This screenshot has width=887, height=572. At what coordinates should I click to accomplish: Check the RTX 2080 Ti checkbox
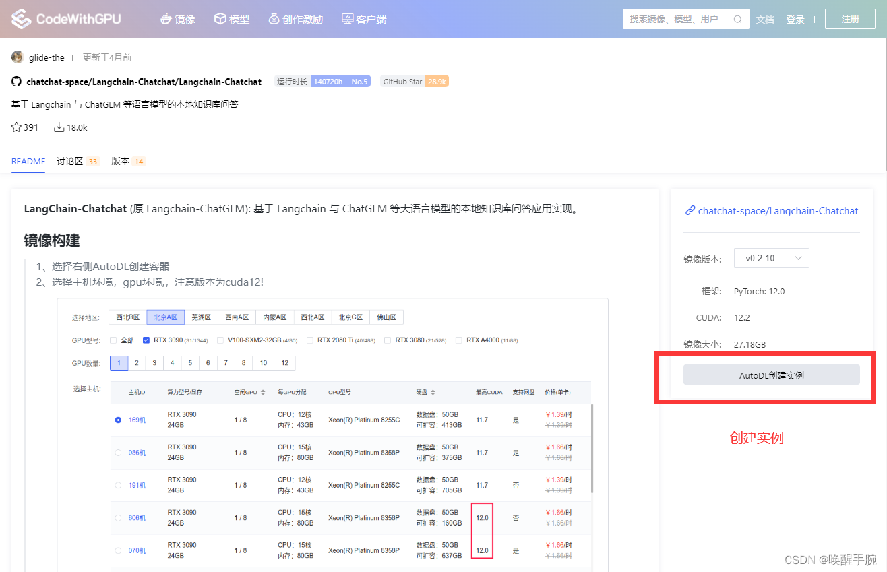310,340
